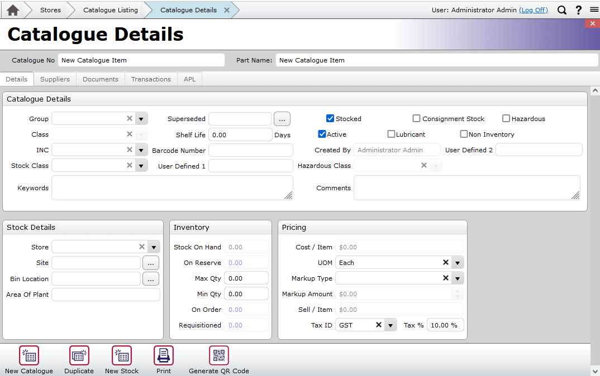Uncheck the Stocked checkbox

(330, 118)
